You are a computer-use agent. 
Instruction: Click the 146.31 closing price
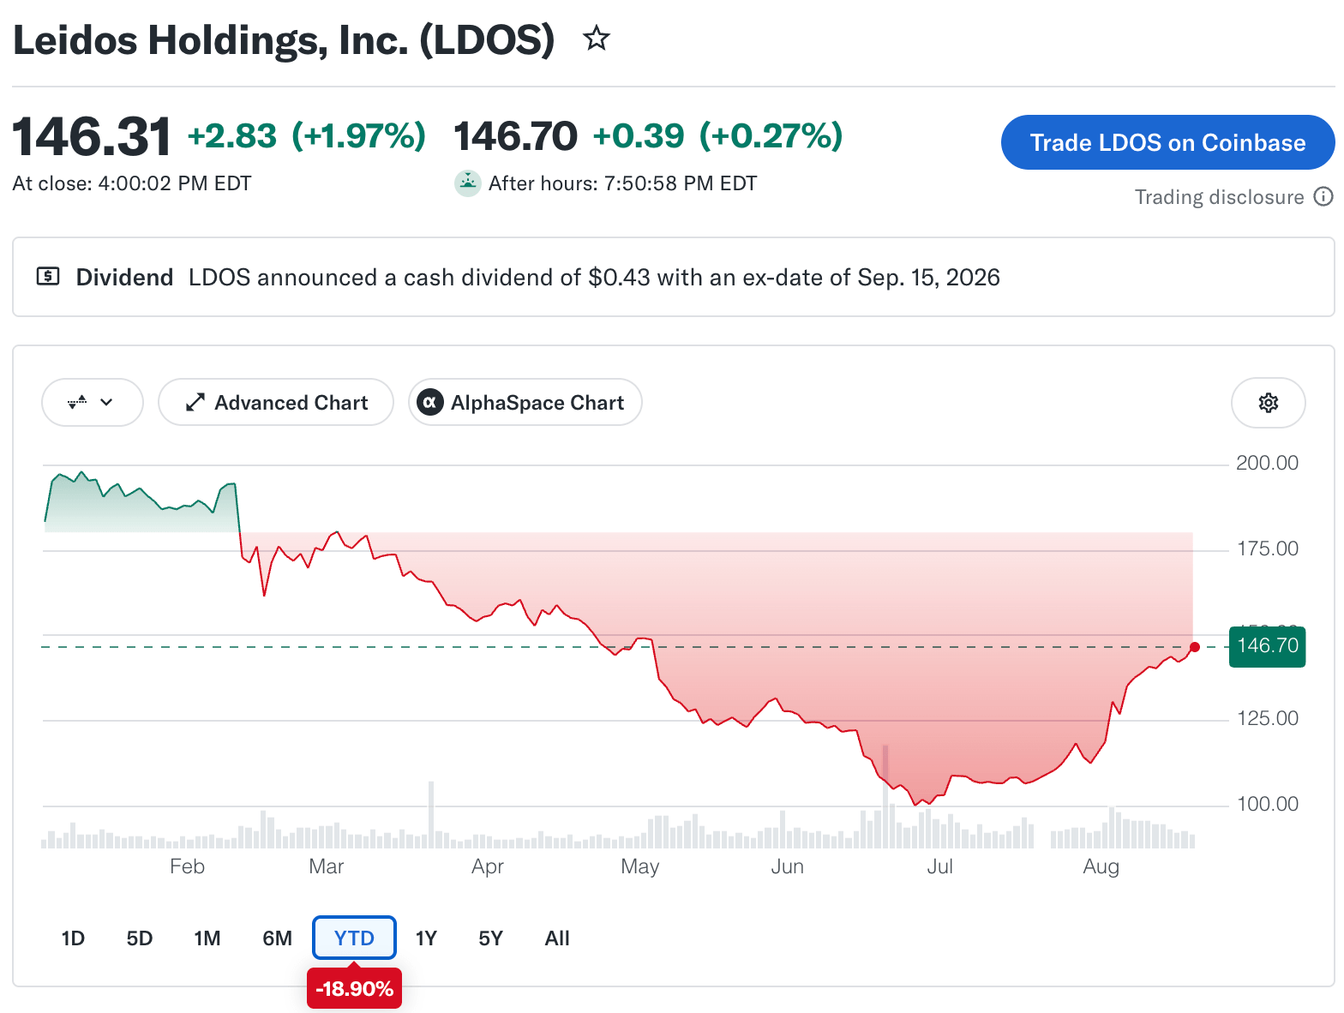(92, 137)
